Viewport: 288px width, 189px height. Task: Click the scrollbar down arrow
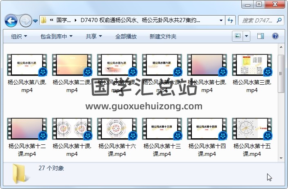coord(281,158)
